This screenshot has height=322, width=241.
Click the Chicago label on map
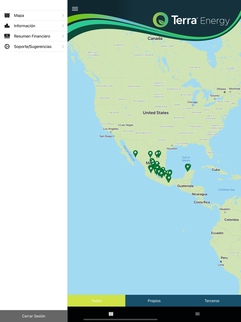(x=192, y=102)
